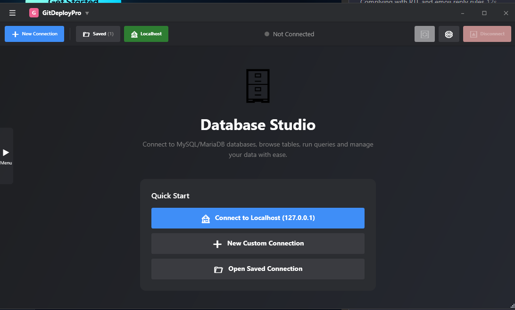This screenshot has height=310, width=515.
Task: Click the Not Connected status indicator
Action: [289, 34]
